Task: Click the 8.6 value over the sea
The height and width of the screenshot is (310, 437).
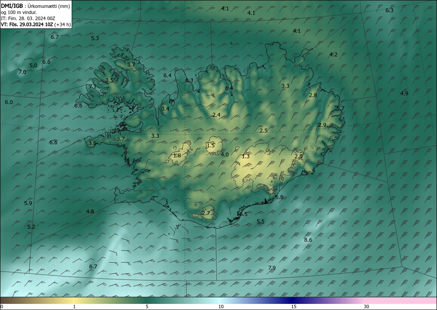Action: tap(308, 240)
